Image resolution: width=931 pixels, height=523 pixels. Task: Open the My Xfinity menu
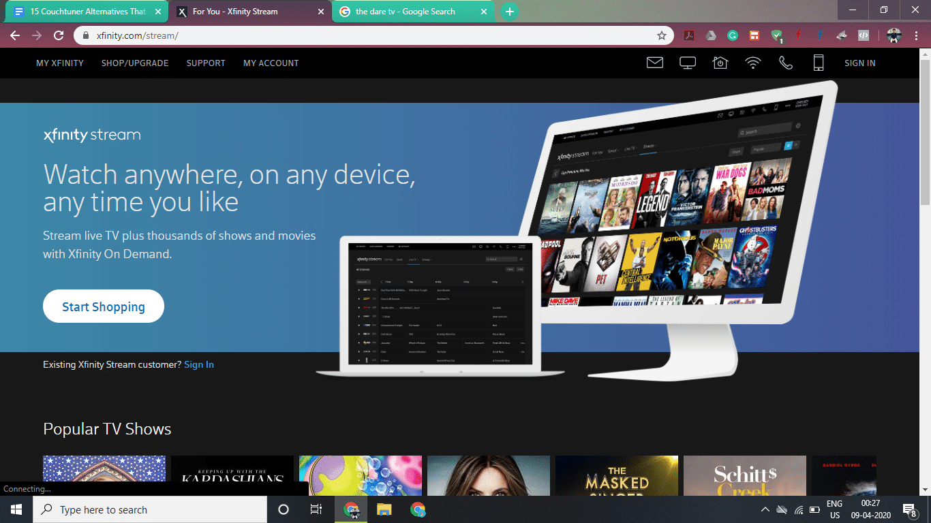click(x=60, y=63)
